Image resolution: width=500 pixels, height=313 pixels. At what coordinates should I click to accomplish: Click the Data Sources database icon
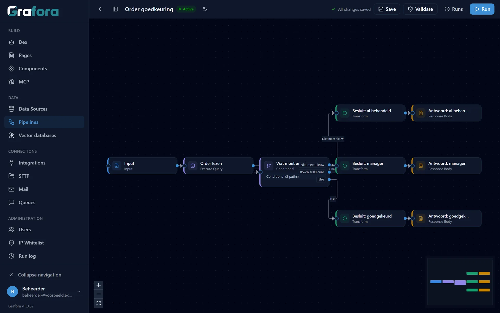[x=11, y=109]
